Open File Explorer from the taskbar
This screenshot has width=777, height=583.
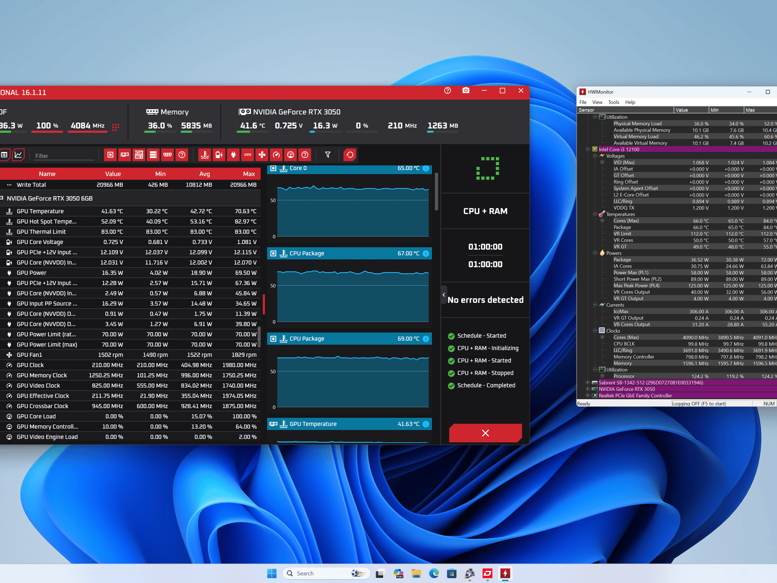416,574
